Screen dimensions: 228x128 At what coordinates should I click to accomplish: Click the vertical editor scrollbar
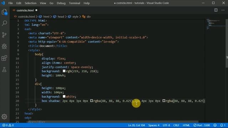227,43
